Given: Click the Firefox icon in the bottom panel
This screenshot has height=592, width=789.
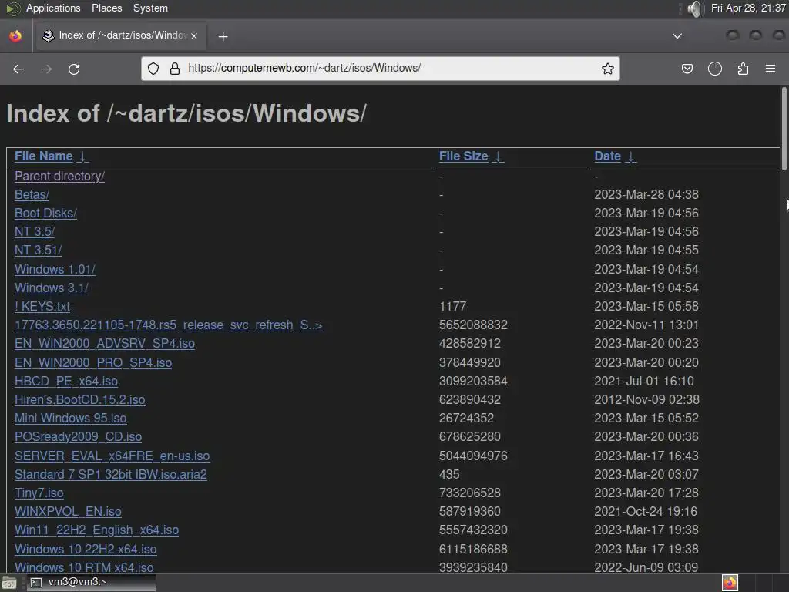Looking at the screenshot, I should pos(730,583).
